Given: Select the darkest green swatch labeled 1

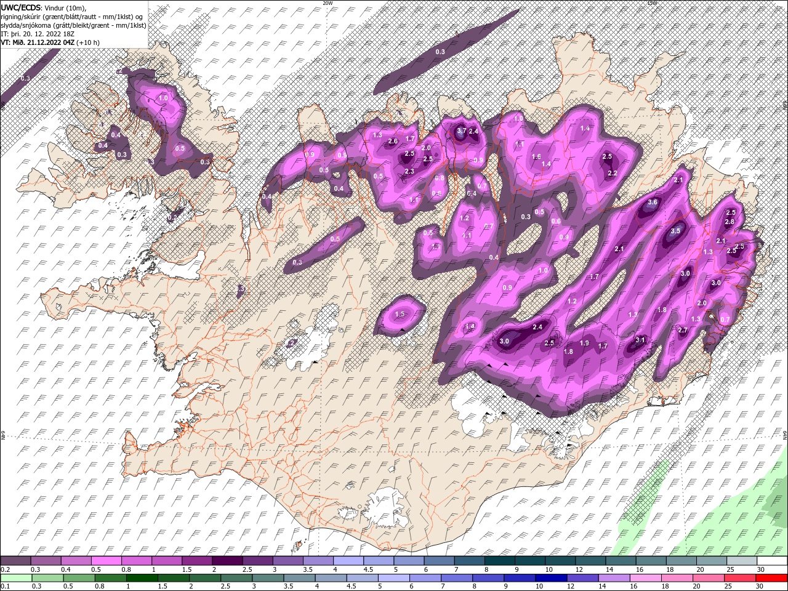Looking at the screenshot, I should click(x=143, y=577).
